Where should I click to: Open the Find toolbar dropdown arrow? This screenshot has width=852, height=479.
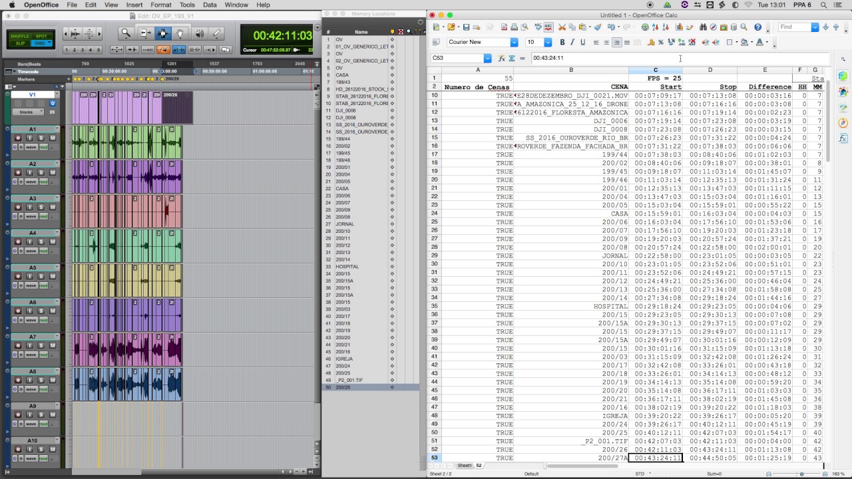coord(815,27)
